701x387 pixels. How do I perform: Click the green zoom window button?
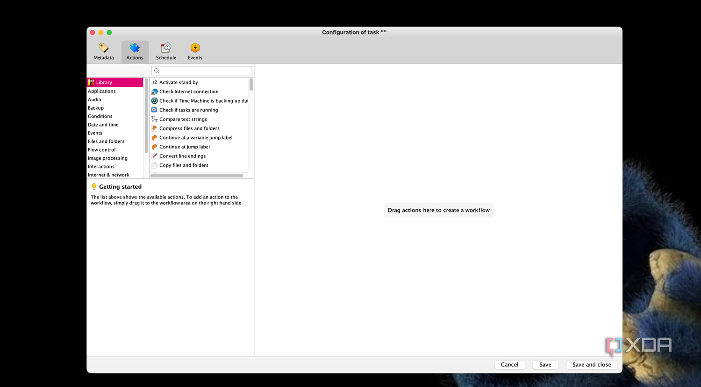tap(109, 33)
